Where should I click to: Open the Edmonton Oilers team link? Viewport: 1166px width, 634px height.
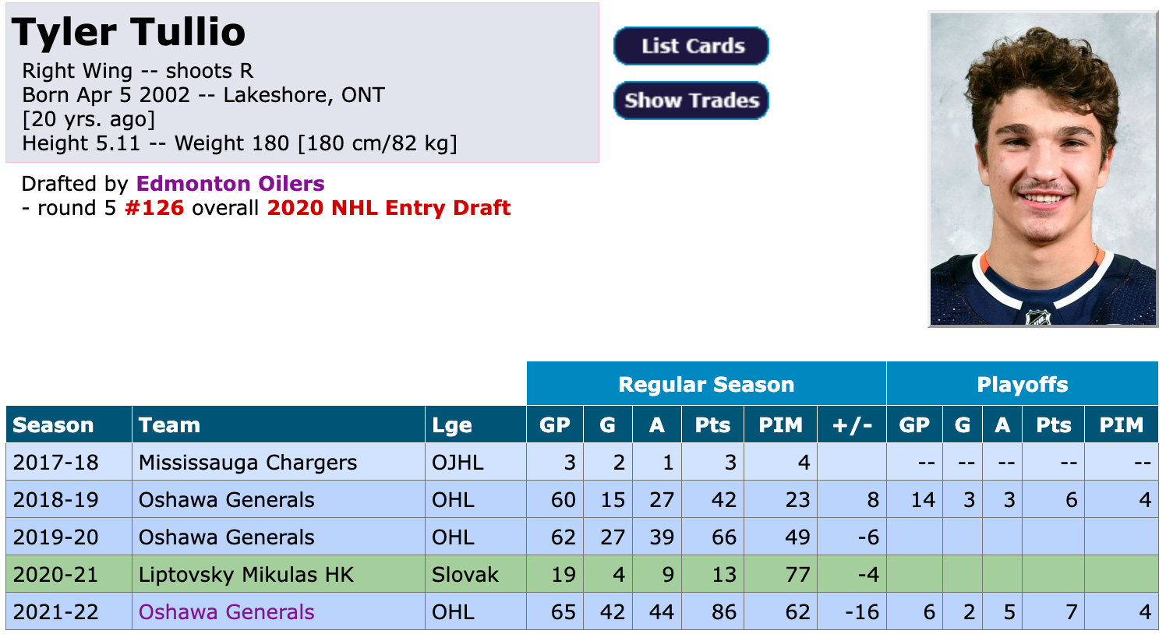click(230, 184)
